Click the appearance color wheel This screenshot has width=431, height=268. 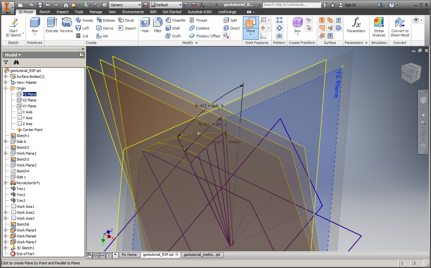click(x=146, y=5)
